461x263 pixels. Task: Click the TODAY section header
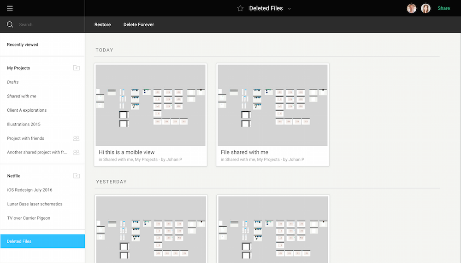coord(104,50)
